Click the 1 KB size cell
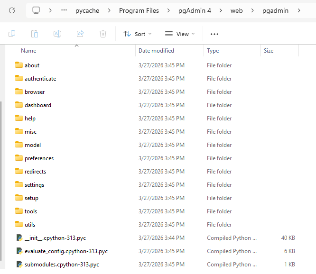This screenshot has height=274, width=316. tap(289, 265)
